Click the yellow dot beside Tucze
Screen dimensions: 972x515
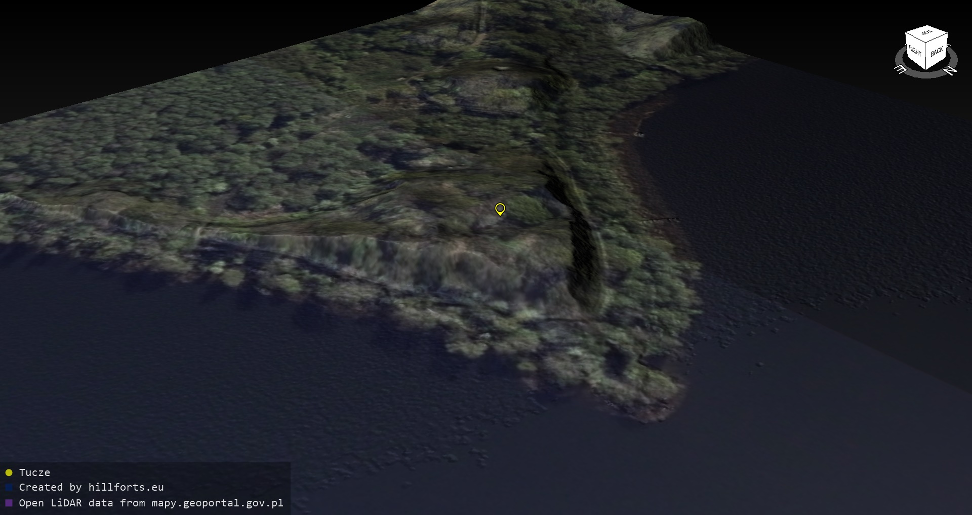pos(9,472)
